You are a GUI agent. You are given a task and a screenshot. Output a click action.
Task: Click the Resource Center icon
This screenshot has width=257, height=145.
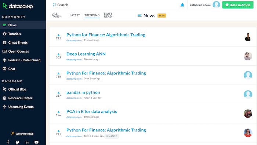pos(4,98)
